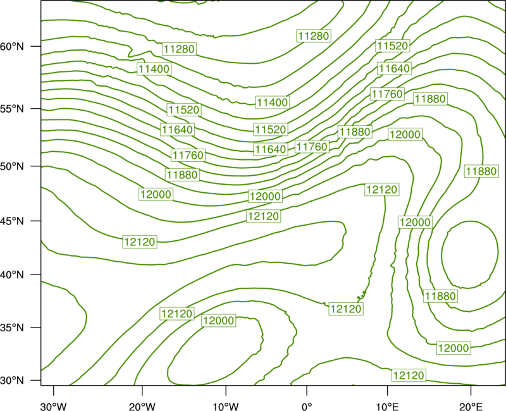Select the 30°N latitude axis label
The width and height of the screenshot is (506, 411).
(x=12, y=381)
